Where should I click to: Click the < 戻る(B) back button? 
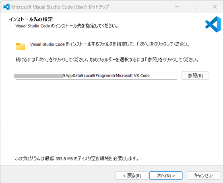(x=132, y=176)
